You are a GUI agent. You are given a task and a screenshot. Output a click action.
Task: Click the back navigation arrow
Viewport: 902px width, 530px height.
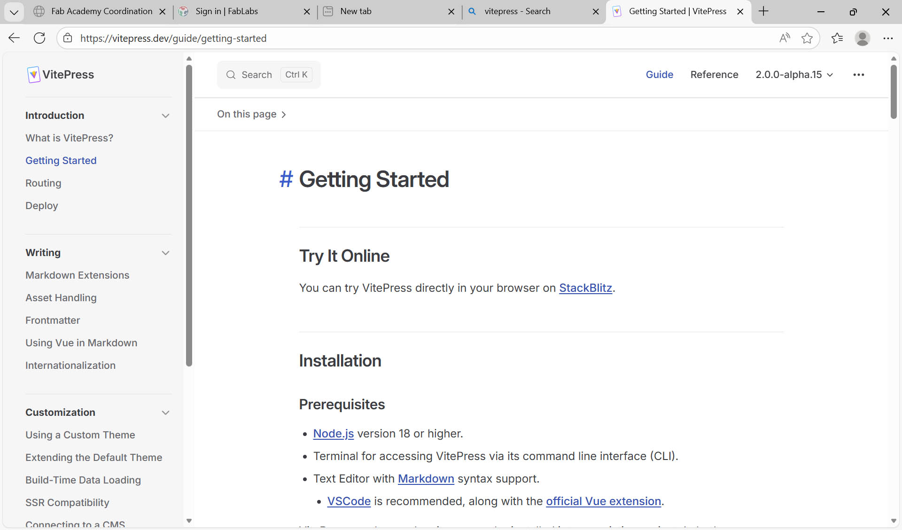click(x=14, y=38)
